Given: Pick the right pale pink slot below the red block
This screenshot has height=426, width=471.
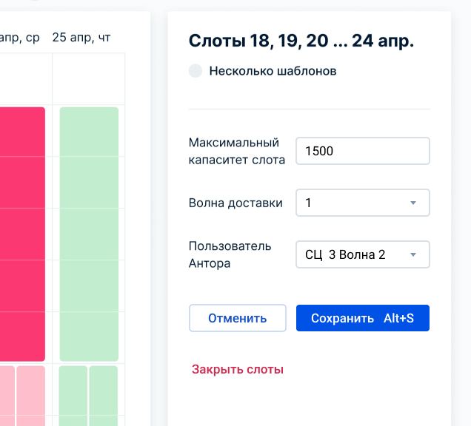Looking at the screenshot, I should pos(31,395).
